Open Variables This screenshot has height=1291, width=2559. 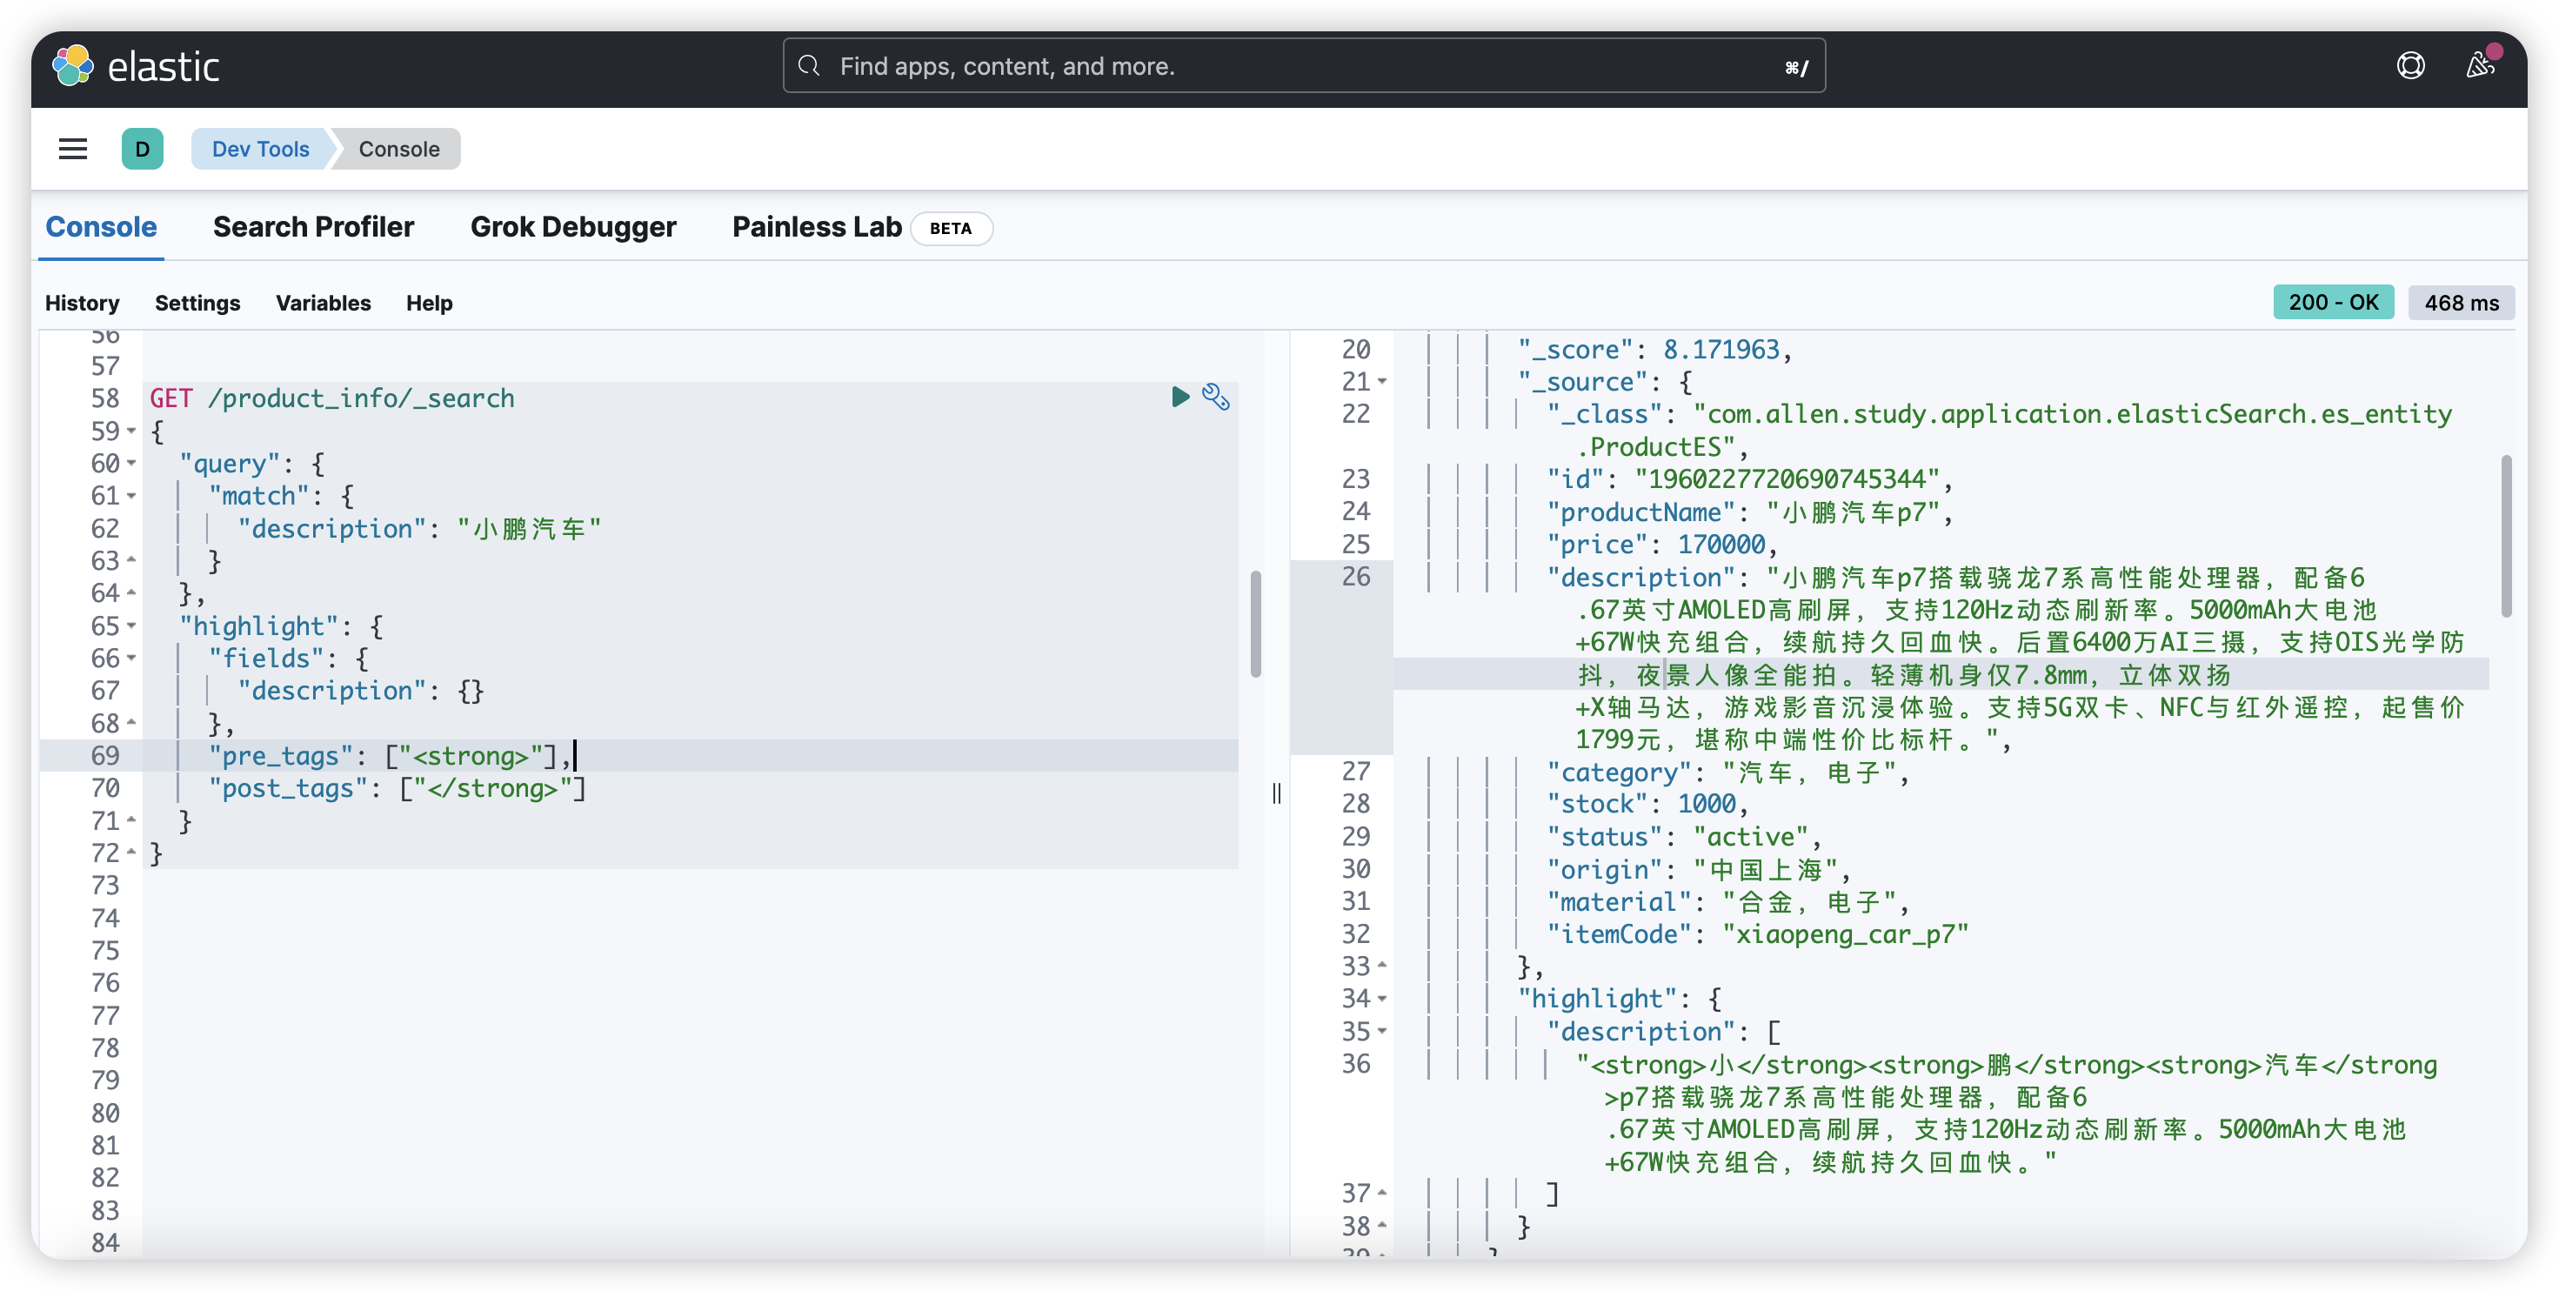[323, 303]
